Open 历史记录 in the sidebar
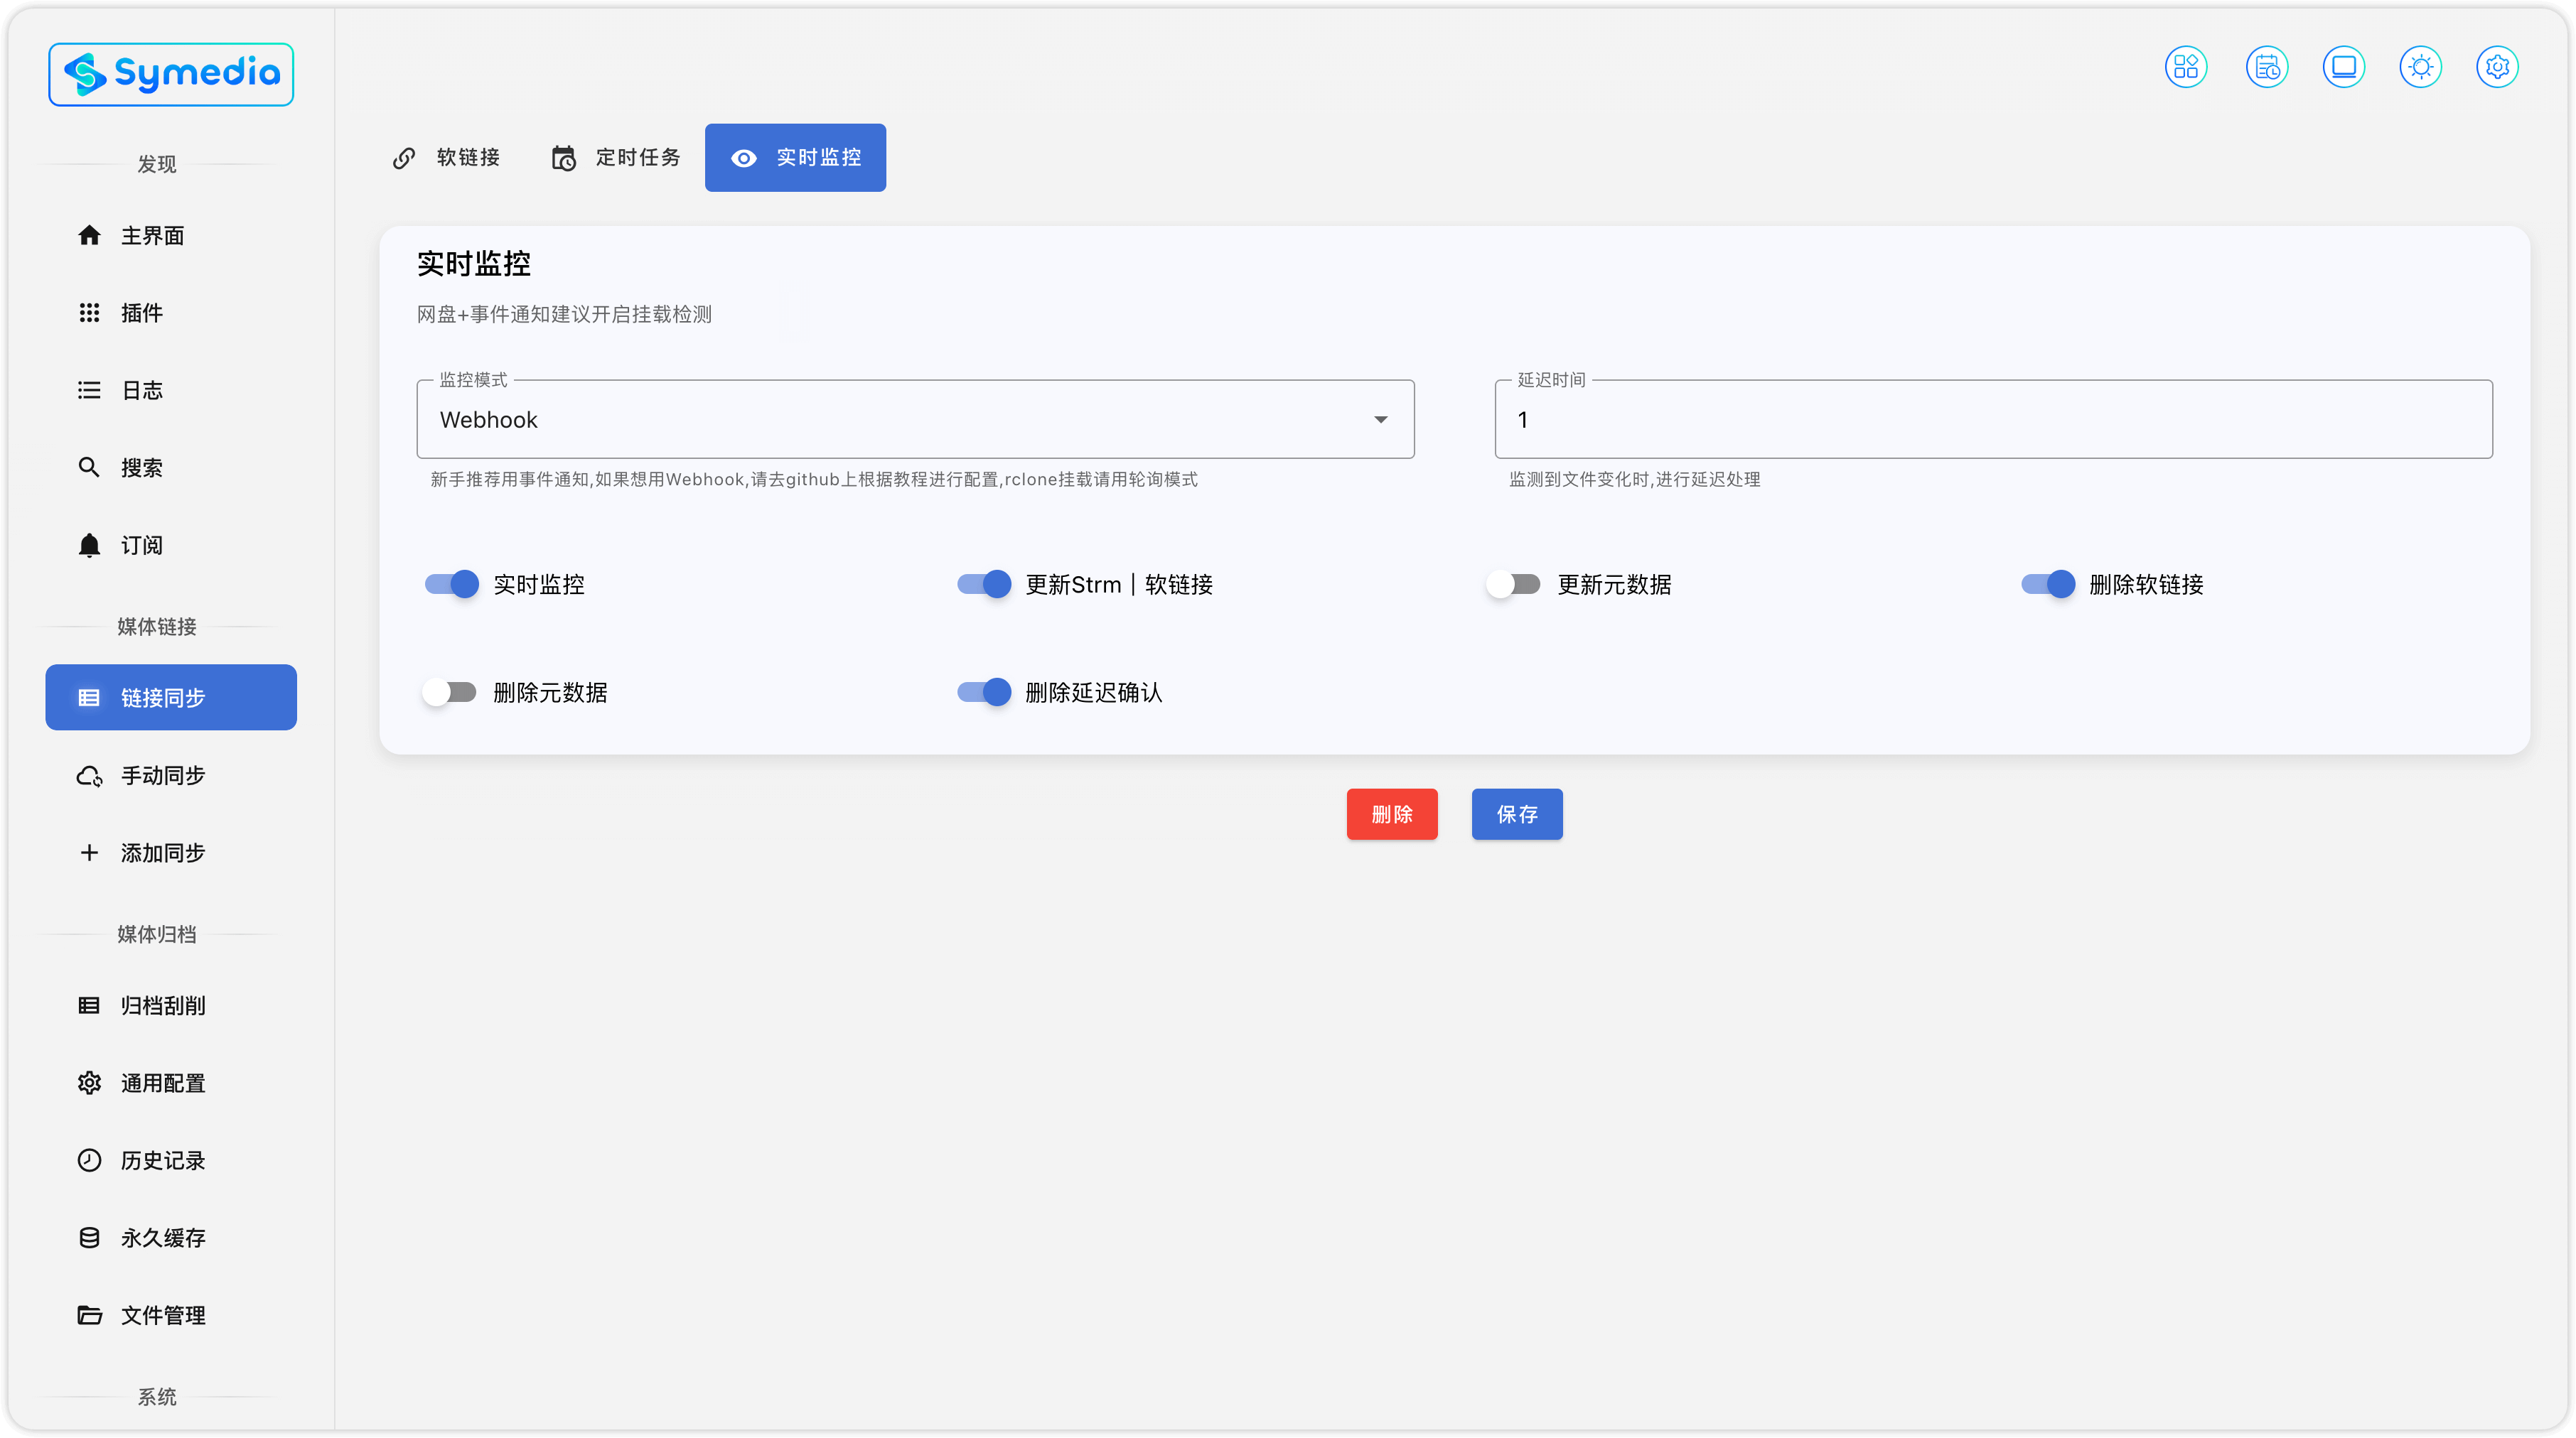This screenshot has height=1438, width=2576. coord(171,1160)
